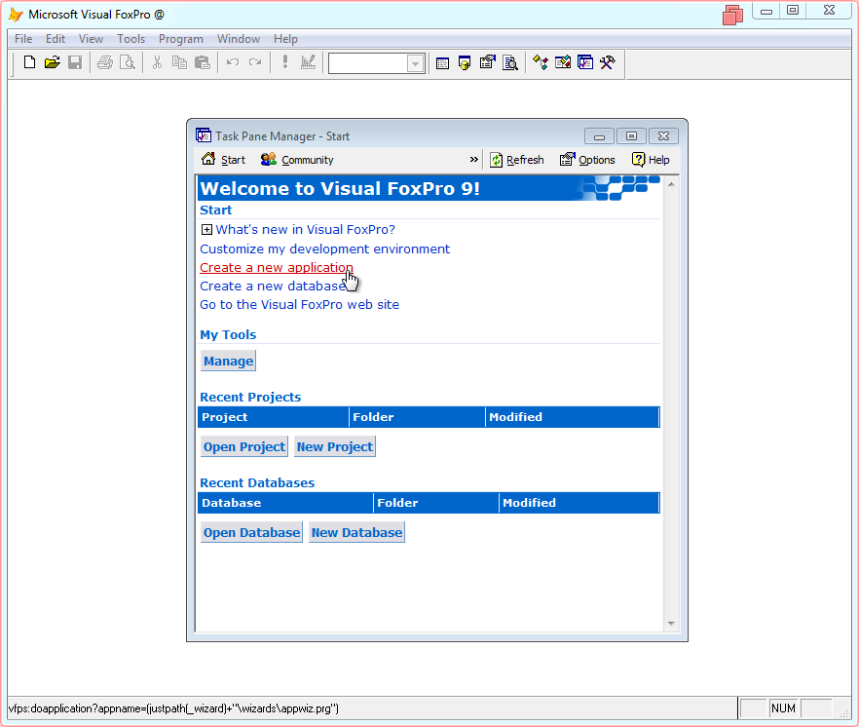Click the Redo arrow icon
Screen dimensions: 859x727
click(255, 62)
